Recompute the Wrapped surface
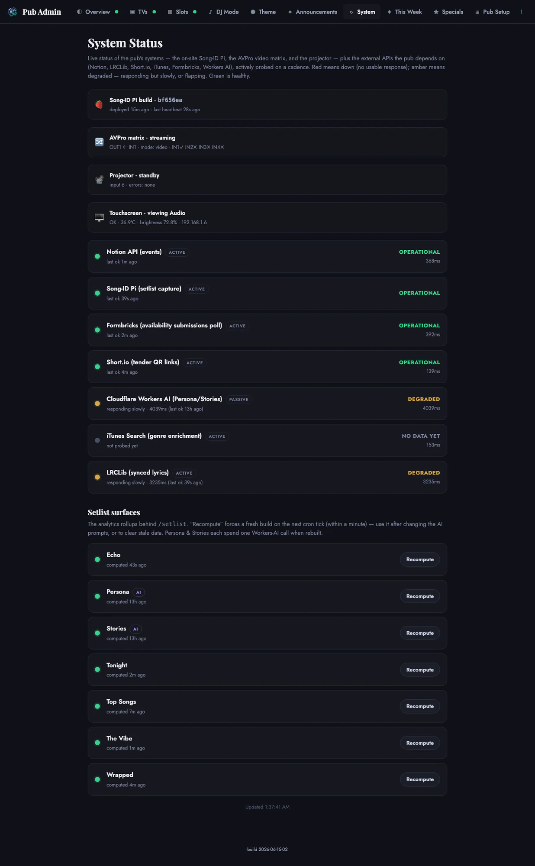This screenshot has height=866, width=535. pyautogui.click(x=420, y=779)
